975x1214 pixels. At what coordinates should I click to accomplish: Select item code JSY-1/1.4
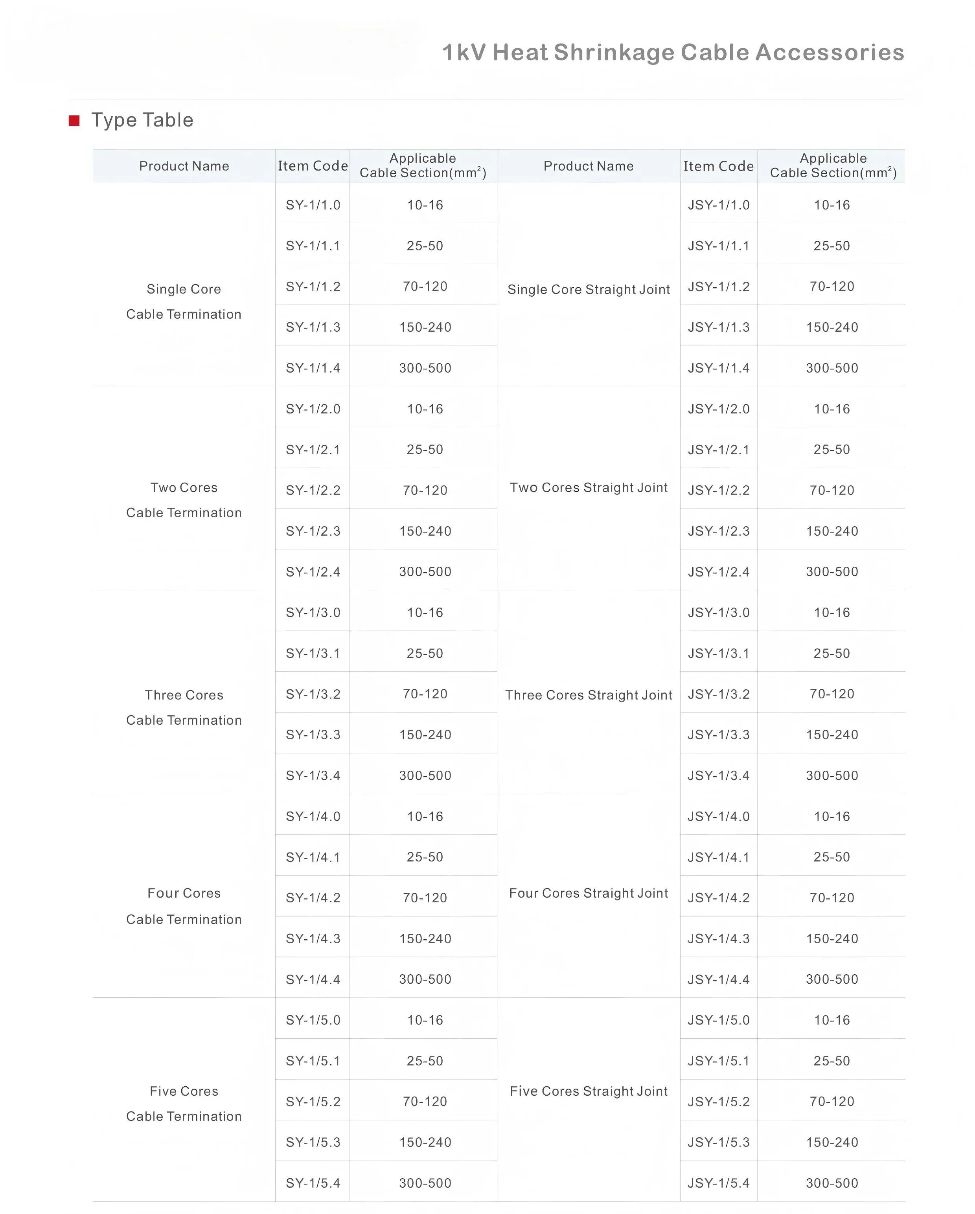[718, 368]
